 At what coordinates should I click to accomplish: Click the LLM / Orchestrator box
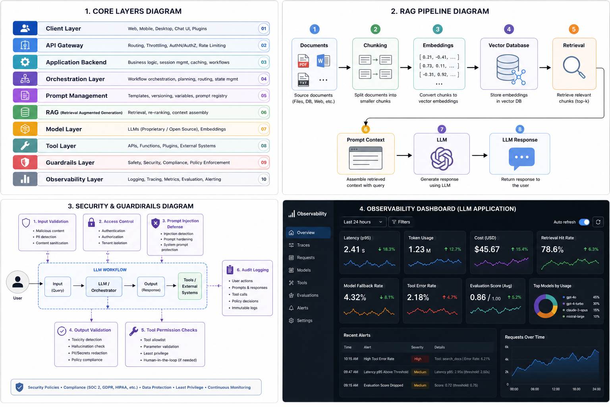coord(104,287)
